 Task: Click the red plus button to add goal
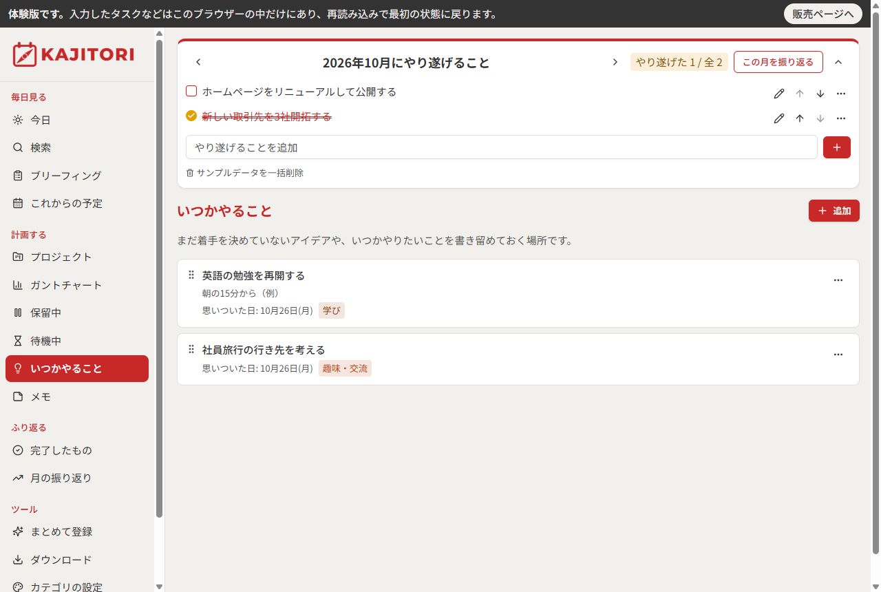click(837, 147)
